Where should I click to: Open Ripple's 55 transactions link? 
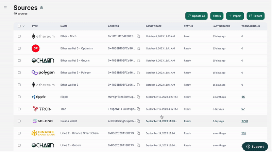[243, 97]
